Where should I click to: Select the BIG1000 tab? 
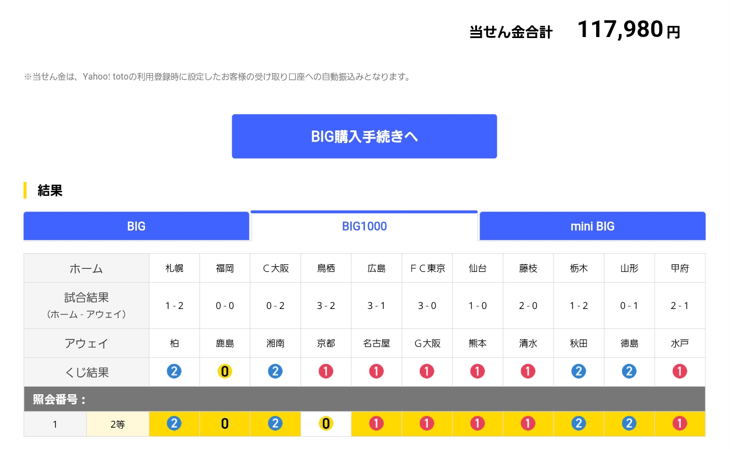pos(364,226)
